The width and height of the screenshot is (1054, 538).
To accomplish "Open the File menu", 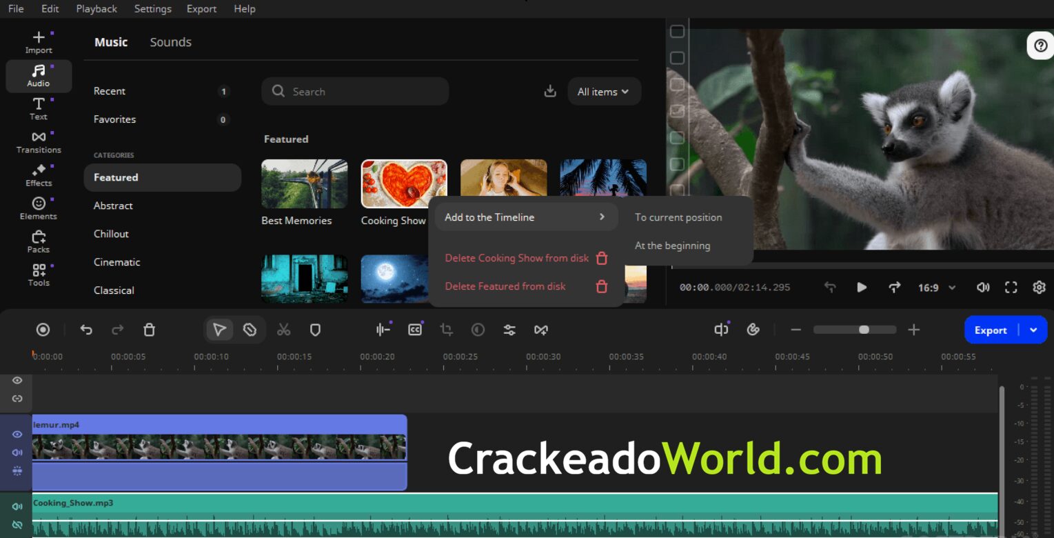I will coord(16,9).
